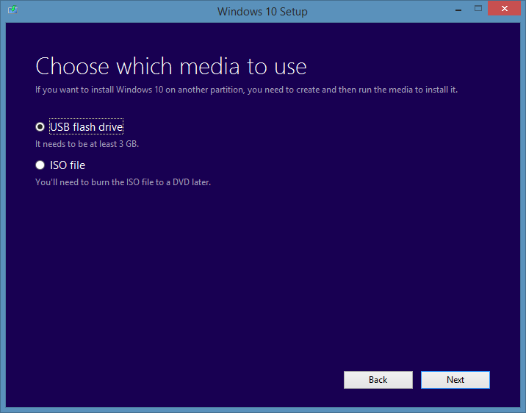
Task: Close the Windows 10 Setup window
Action: [504, 8]
